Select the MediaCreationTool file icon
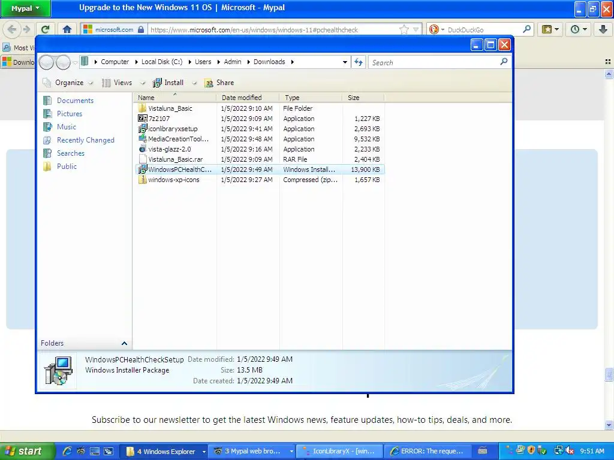This screenshot has width=614, height=460. tap(143, 139)
